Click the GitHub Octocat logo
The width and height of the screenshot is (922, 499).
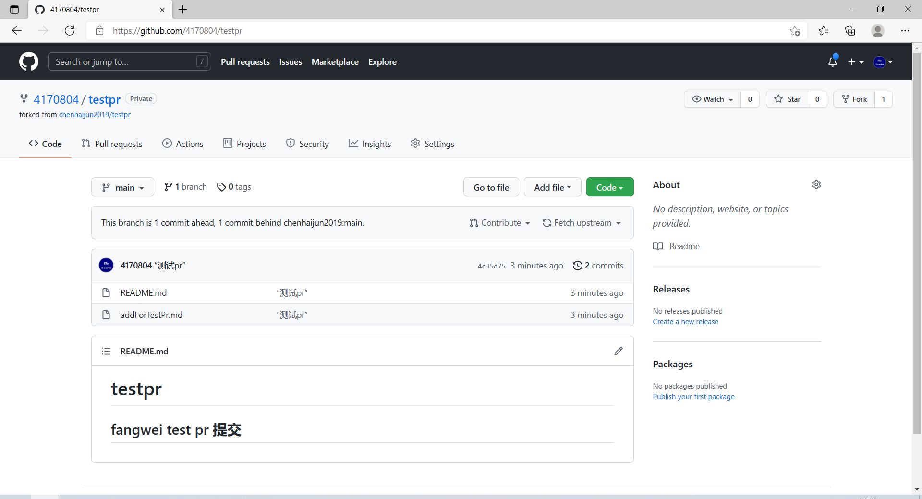29,61
